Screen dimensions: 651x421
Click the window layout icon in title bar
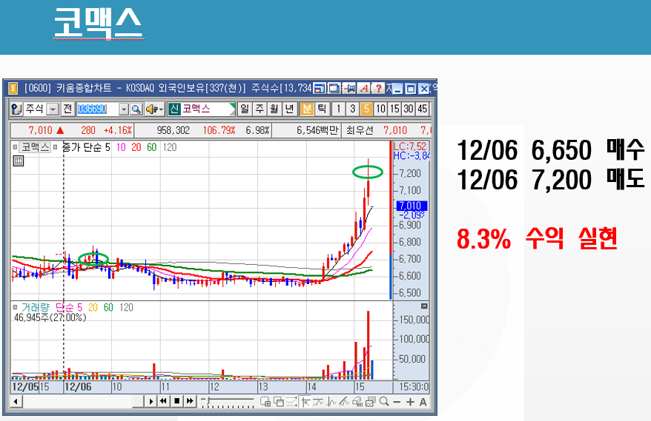320,88
